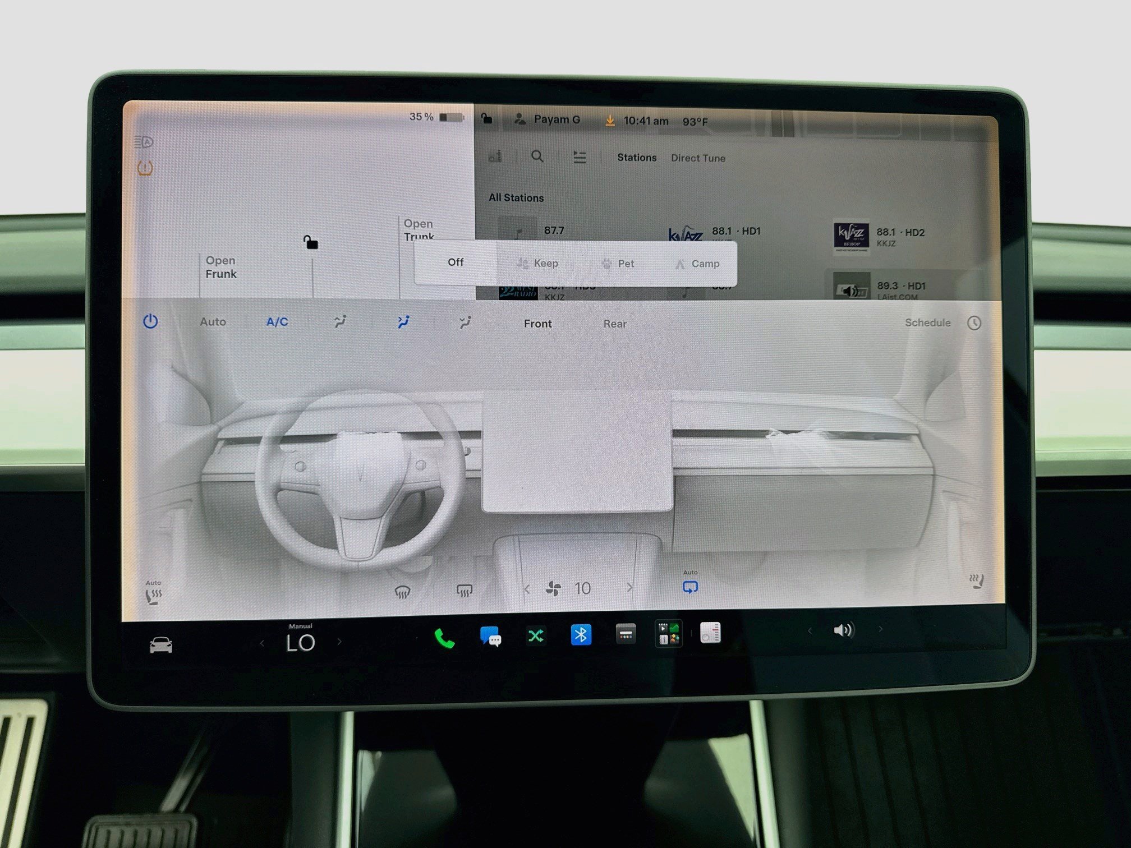Select face-level airflow vent icon left of active one
The width and height of the screenshot is (1131, 848).
340,321
